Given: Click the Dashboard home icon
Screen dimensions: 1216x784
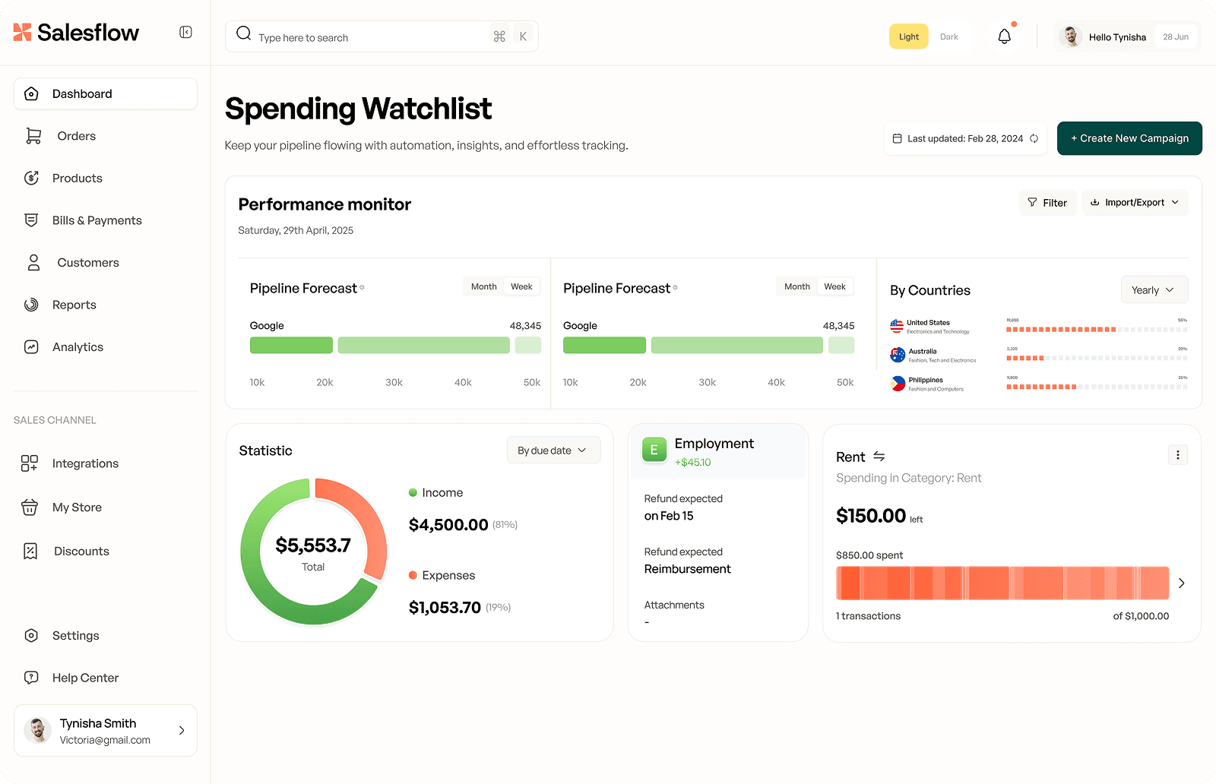Looking at the screenshot, I should [x=31, y=94].
